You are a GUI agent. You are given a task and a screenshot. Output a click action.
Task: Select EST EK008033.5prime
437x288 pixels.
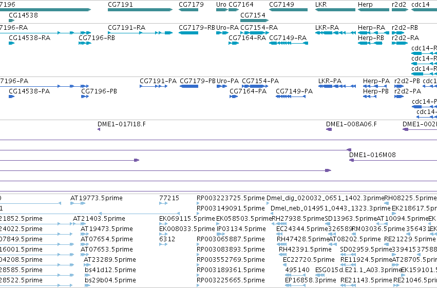(x=163, y=234)
